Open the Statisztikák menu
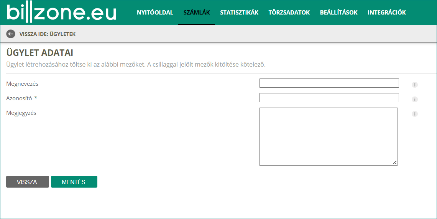This screenshot has height=219, width=437. click(239, 13)
